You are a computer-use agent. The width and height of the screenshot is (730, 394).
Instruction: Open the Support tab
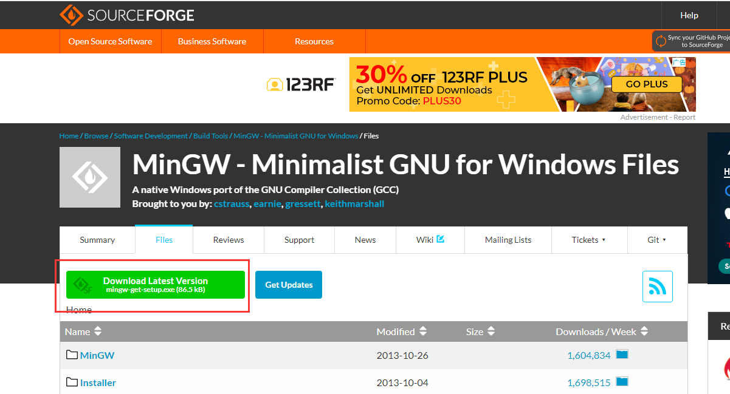coord(299,240)
